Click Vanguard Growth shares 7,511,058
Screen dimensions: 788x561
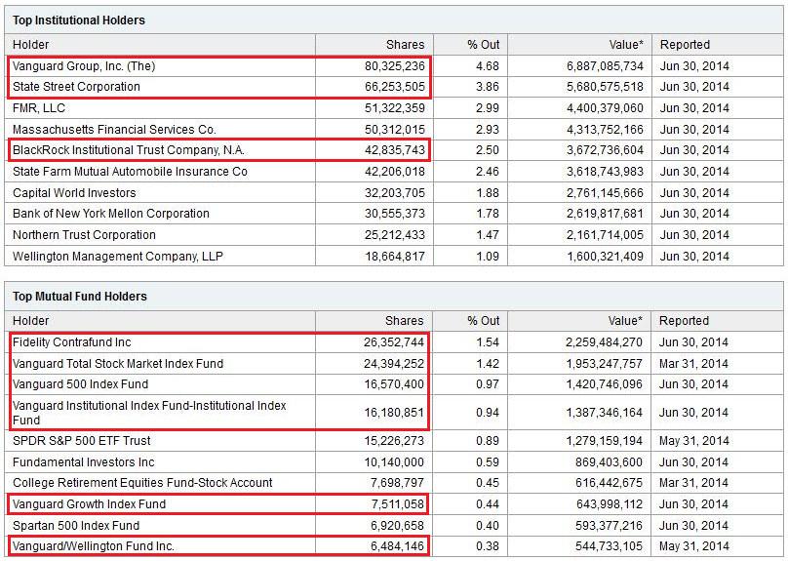coord(398,504)
